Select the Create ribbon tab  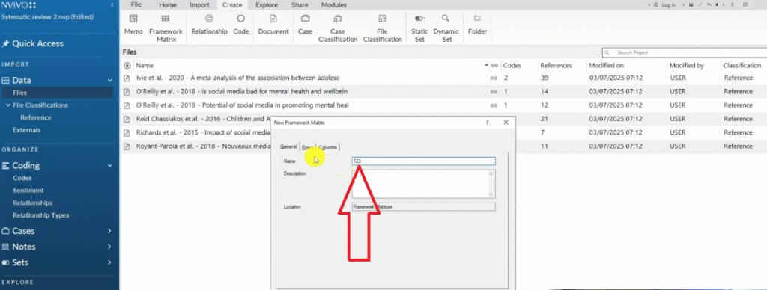click(x=232, y=5)
